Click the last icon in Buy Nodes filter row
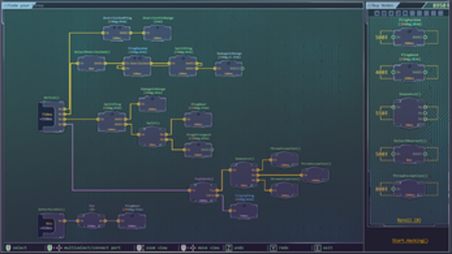Viewport: 452px width, 254px height. point(440,13)
